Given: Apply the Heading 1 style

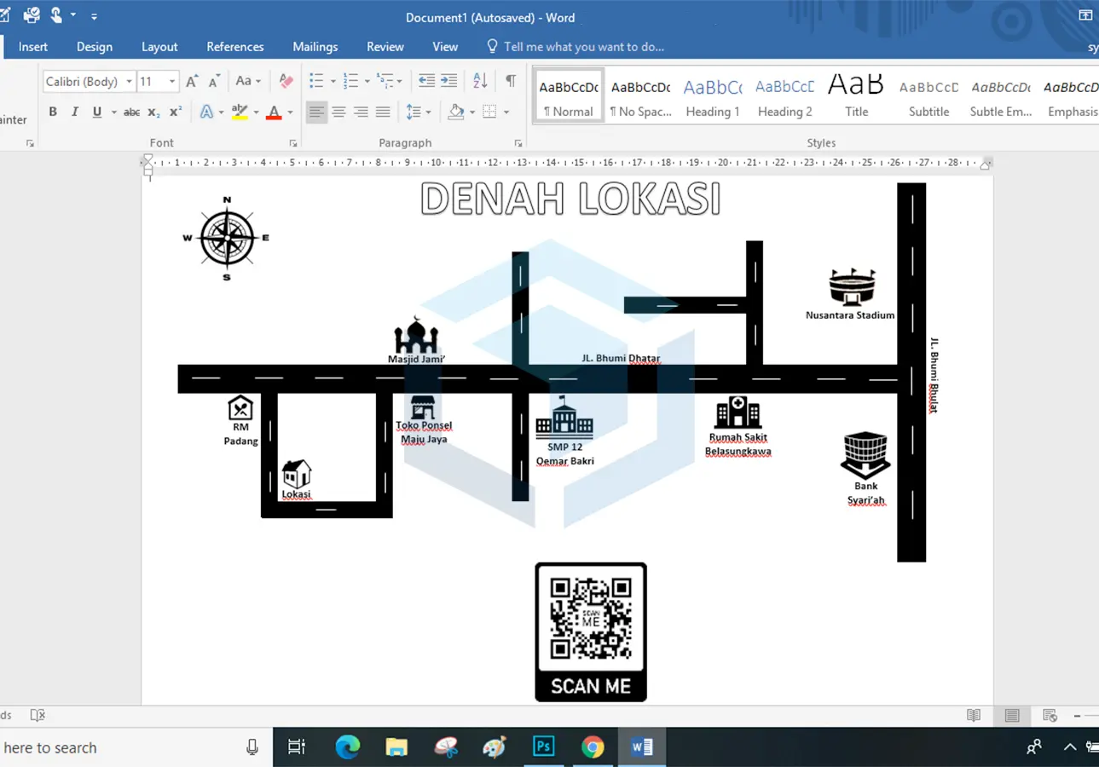Looking at the screenshot, I should coord(713,96).
